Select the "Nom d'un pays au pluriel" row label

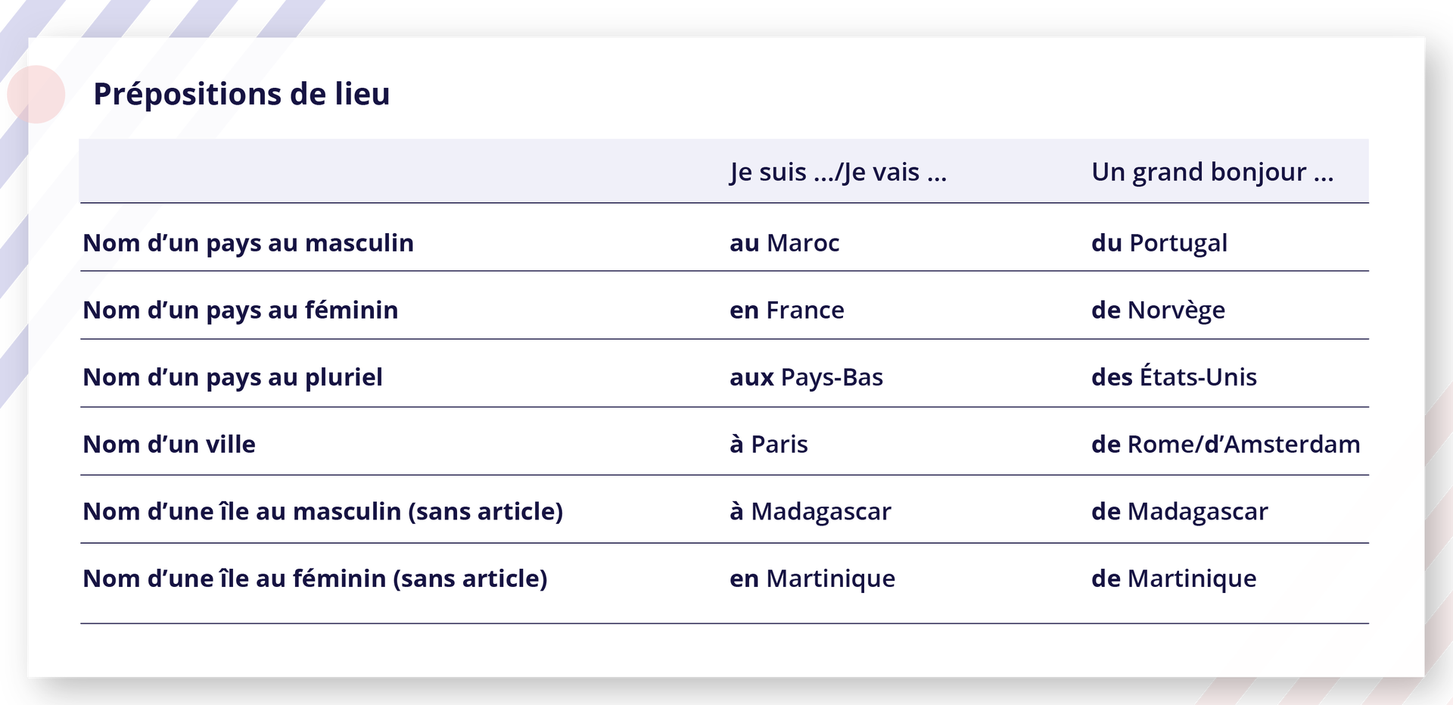click(232, 377)
